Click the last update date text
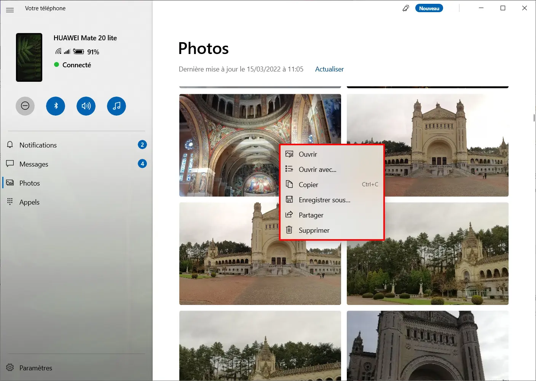536x381 pixels. tap(241, 69)
